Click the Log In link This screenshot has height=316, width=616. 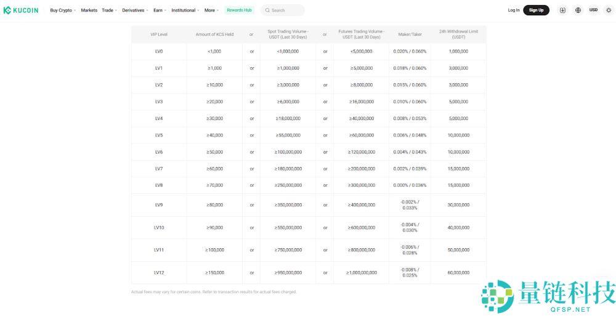(x=513, y=10)
